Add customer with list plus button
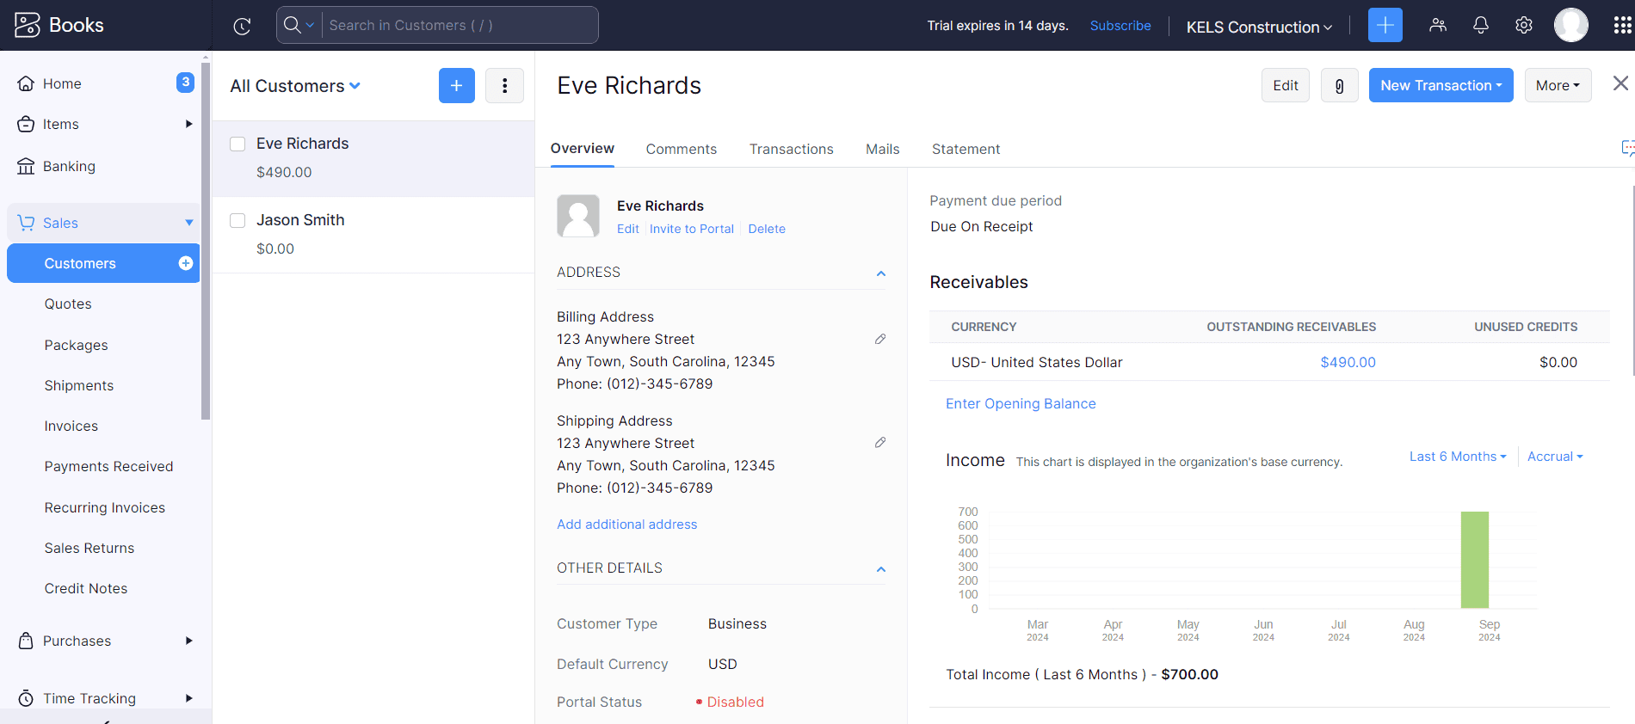This screenshot has width=1635, height=724. [x=457, y=85]
